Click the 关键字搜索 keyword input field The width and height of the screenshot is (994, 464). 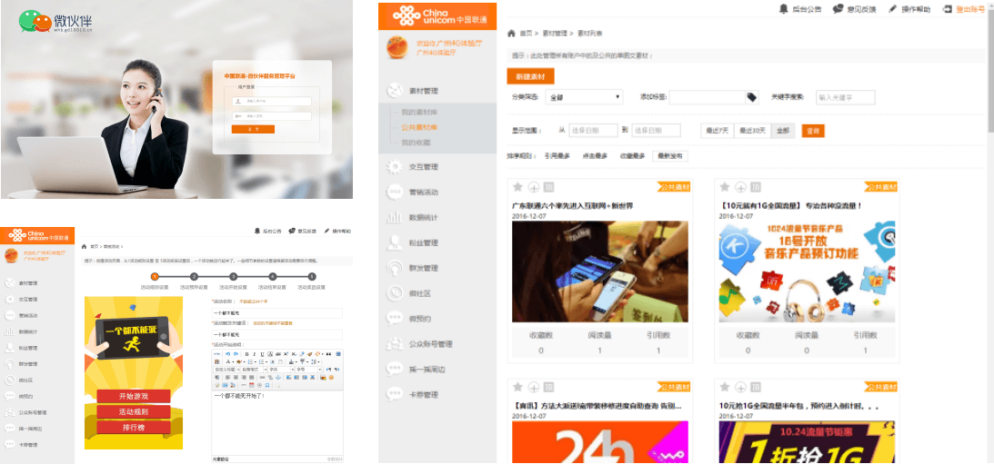[x=845, y=97]
